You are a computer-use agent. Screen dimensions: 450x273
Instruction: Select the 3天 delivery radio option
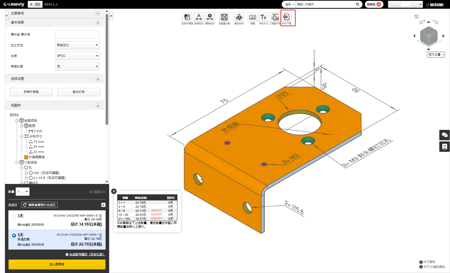(14, 216)
